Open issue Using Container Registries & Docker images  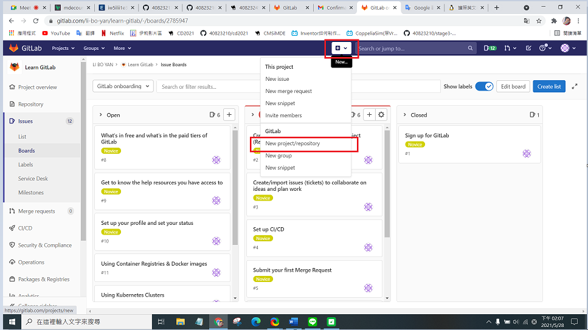click(154, 264)
